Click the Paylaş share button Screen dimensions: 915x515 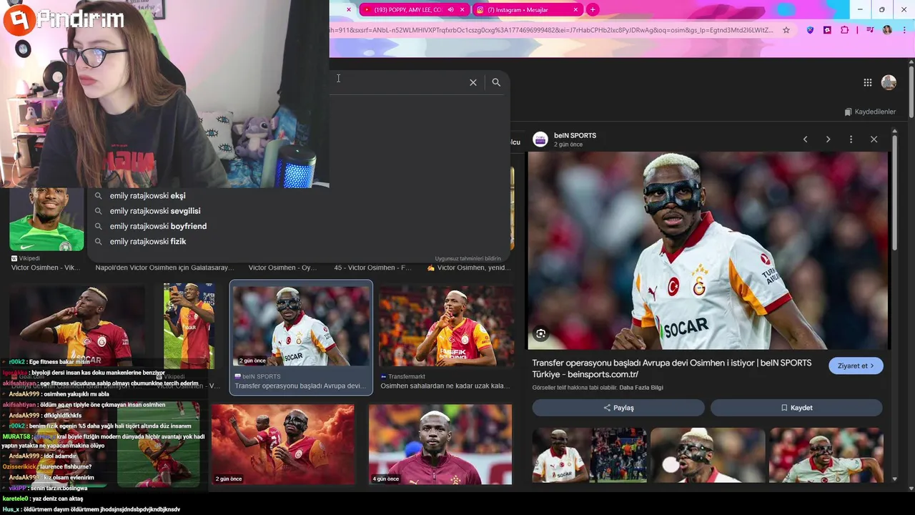[618, 408]
